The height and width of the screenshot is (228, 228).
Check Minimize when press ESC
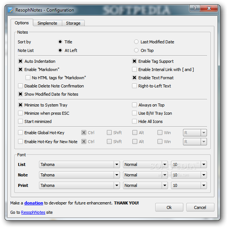click(20, 113)
